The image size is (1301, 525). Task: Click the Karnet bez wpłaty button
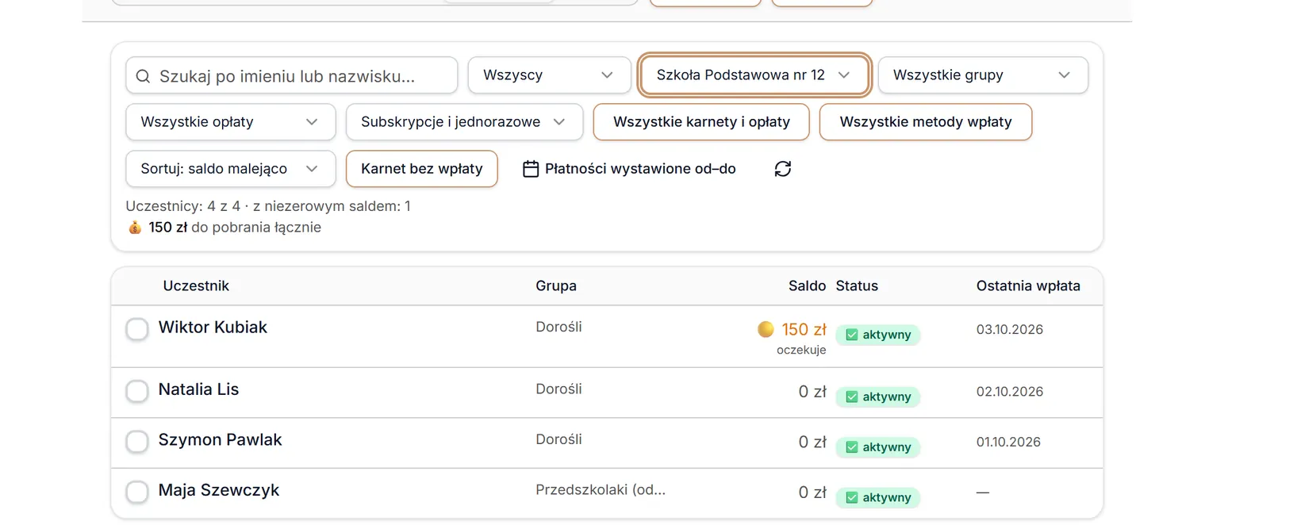tap(422, 169)
